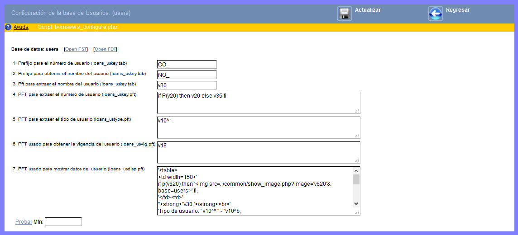
Task: Grab resize handle of the v18 text area
Action: [357, 160]
